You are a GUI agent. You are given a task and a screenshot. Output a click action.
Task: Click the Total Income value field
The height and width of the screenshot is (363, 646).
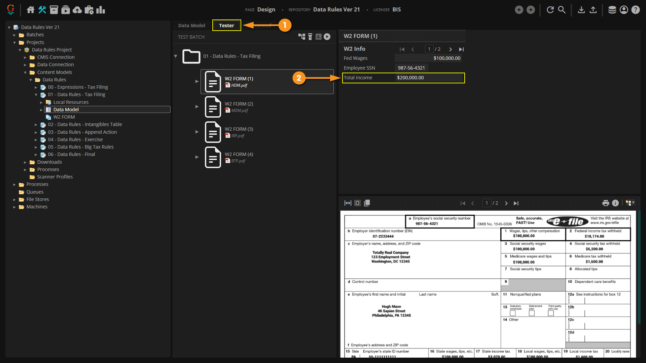click(429, 78)
